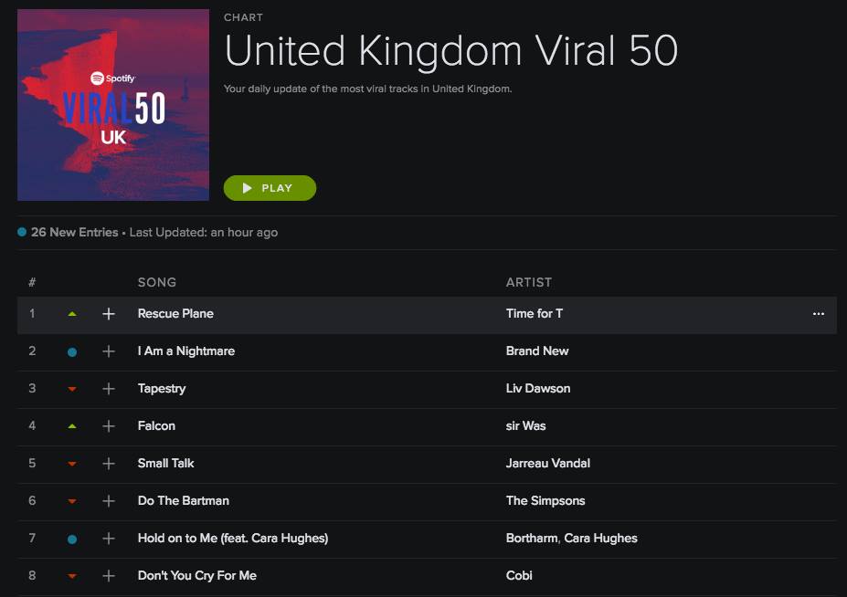Go to Liv Dawson artist page
The image size is (847, 597).
pyautogui.click(x=538, y=388)
